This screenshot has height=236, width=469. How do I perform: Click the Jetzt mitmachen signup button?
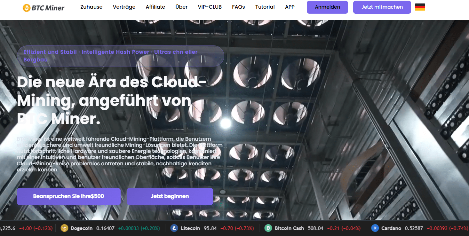(382, 7)
